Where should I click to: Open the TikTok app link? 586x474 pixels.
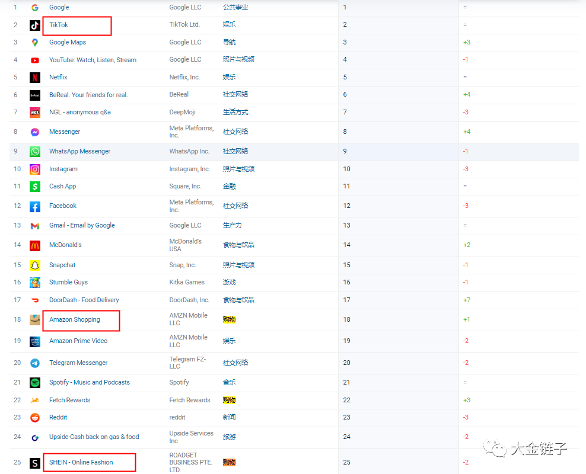(59, 25)
